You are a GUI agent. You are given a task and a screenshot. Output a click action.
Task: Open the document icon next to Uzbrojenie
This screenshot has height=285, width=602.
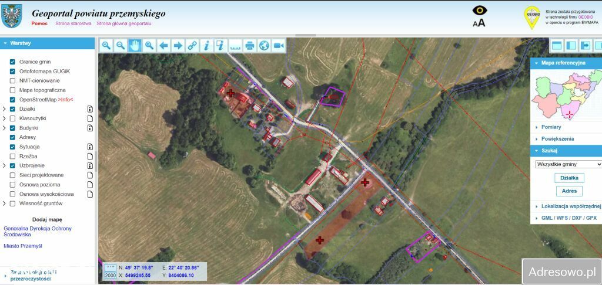pyautogui.click(x=90, y=165)
